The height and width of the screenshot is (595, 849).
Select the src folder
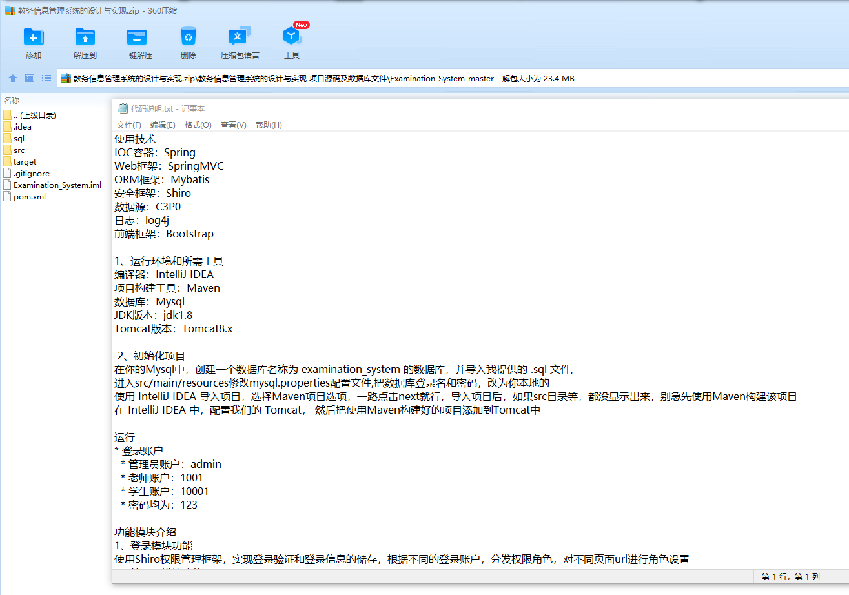14,150
